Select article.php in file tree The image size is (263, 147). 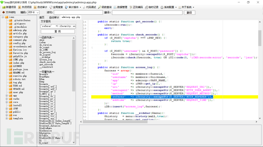[20, 33]
